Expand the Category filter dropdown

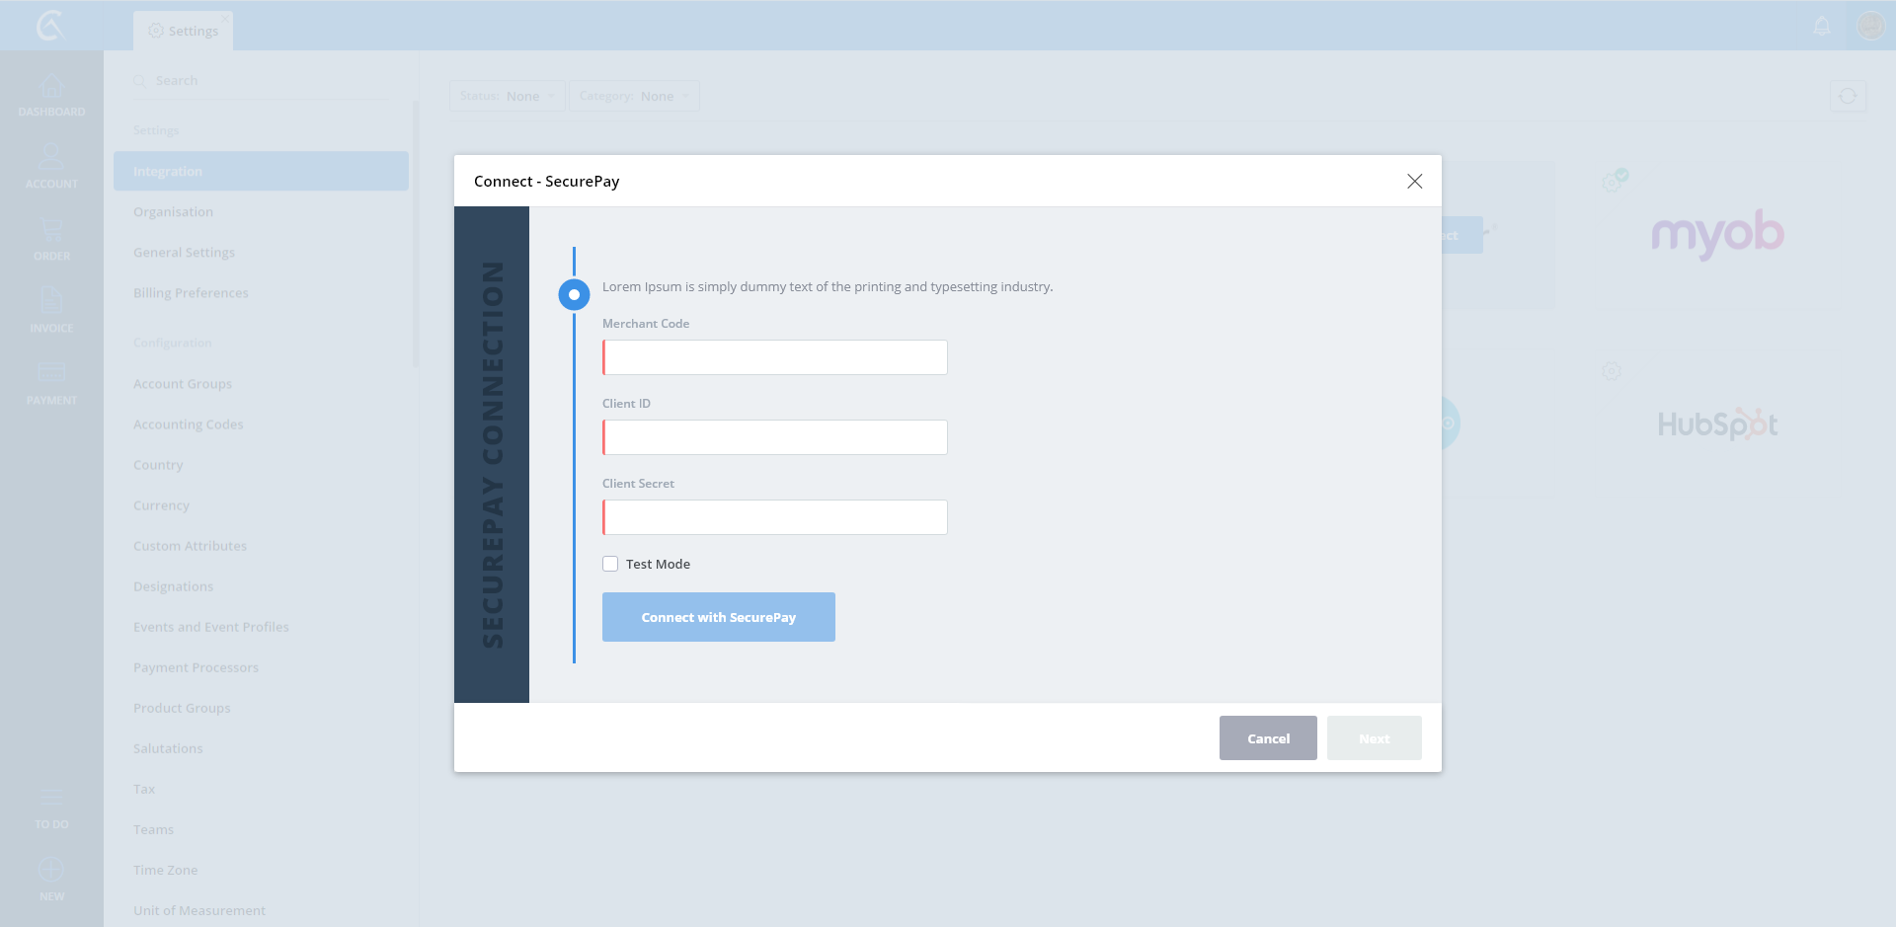pos(634,96)
